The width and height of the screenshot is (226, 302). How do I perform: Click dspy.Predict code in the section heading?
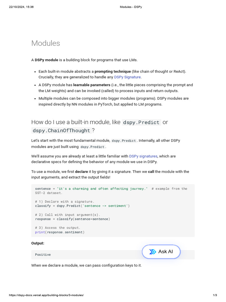(141, 122)
